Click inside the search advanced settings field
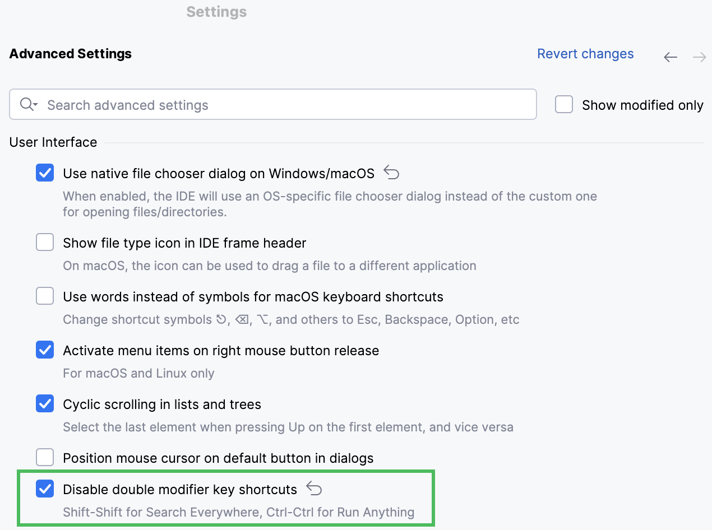Image resolution: width=712 pixels, height=530 pixels. coord(224,104)
